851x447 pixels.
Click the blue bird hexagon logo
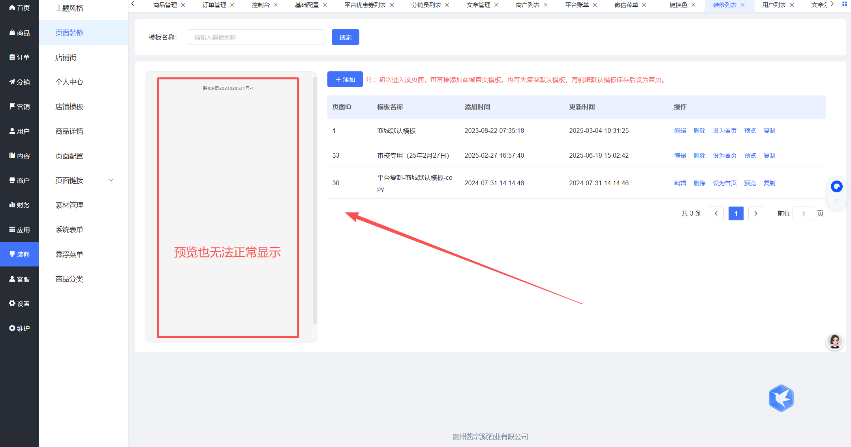point(781,398)
